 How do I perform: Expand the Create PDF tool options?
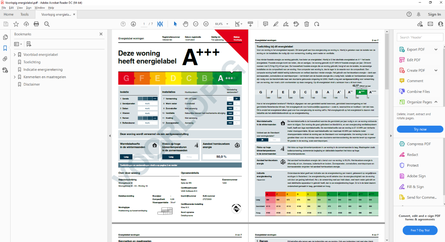[436, 71]
